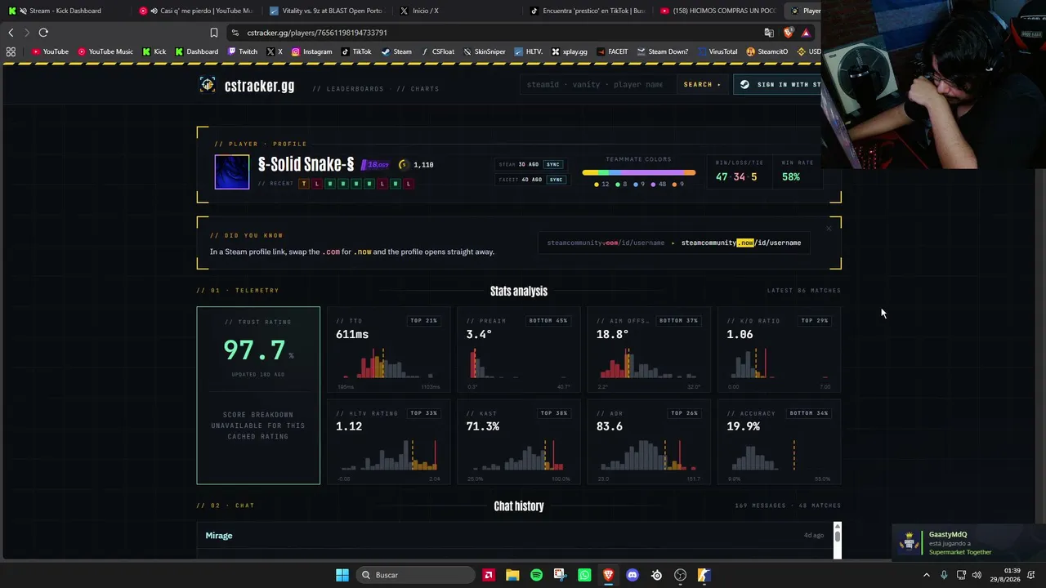Open the YouTube bookmark
Viewport: 1046px width, 588px height.
(x=51, y=51)
